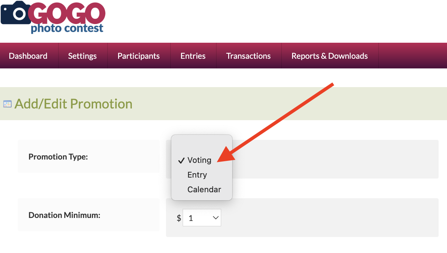Click the calendar icon beside Add/Edit Promotion

coord(7,104)
